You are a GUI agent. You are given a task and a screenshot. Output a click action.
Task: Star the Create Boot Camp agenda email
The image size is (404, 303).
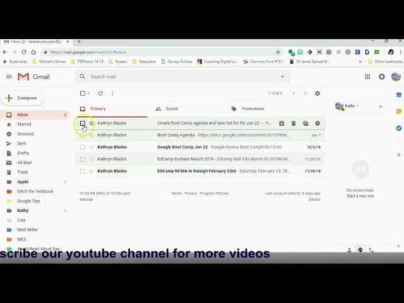pos(92,123)
